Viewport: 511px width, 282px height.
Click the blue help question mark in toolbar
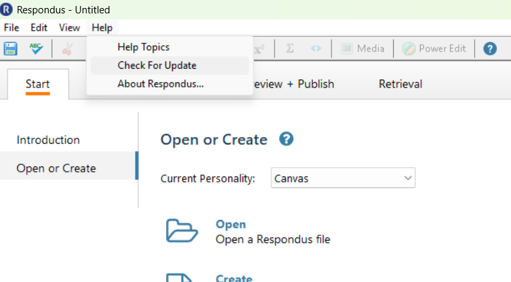(490, 49)
